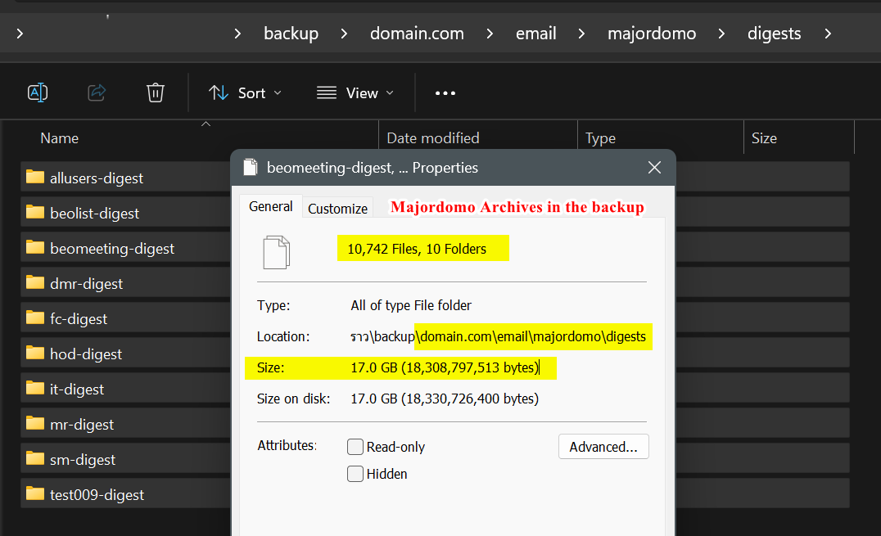881x536 pixels.
Task: Click the fc-digest folder name
Action: click(78, 319)
